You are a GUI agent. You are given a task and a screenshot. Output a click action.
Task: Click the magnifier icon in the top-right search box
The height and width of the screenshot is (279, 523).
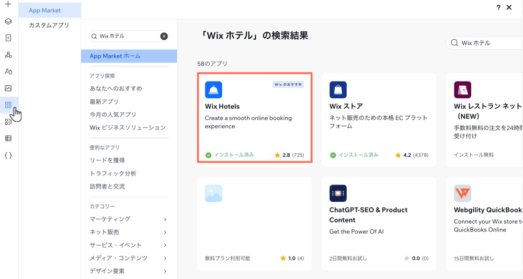click(x=454, y=43)
